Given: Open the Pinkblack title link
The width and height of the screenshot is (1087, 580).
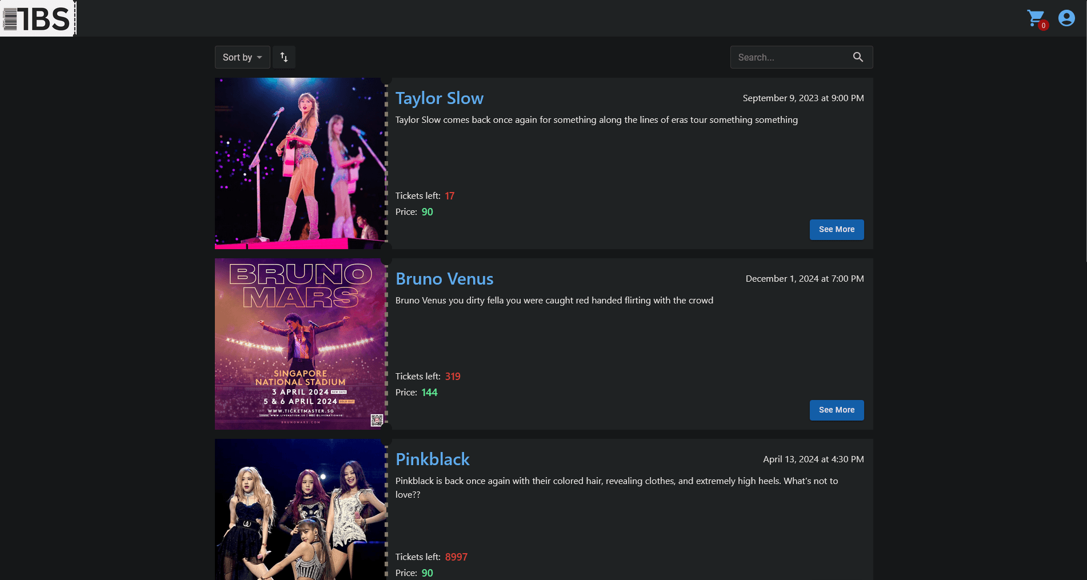Looking at the screenshot, I should click(433, 459).
